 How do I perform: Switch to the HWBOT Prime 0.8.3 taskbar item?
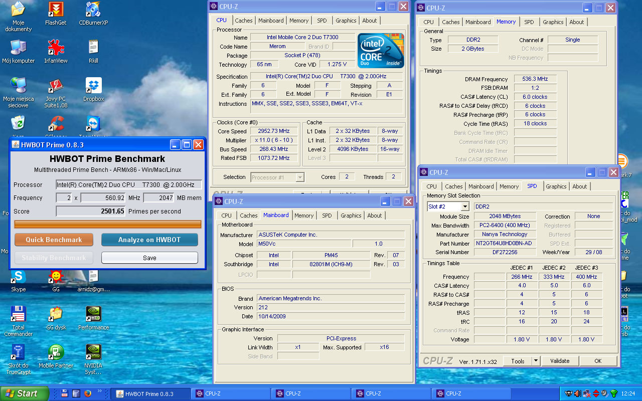(149, 393)
